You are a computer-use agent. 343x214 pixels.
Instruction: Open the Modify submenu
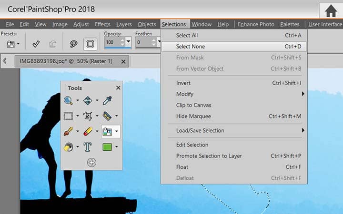pos(234,94)
